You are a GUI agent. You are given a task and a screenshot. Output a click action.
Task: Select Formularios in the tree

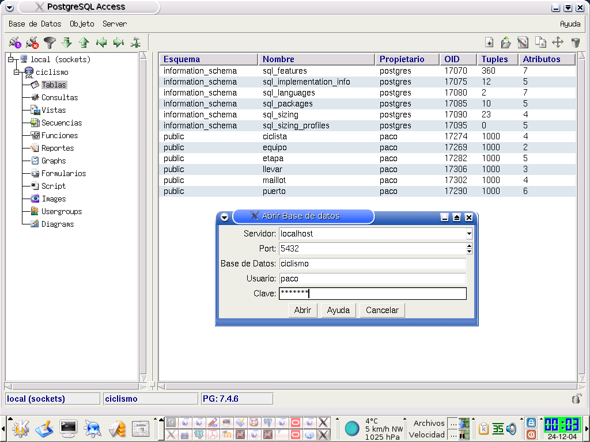[x=63, y=173]
